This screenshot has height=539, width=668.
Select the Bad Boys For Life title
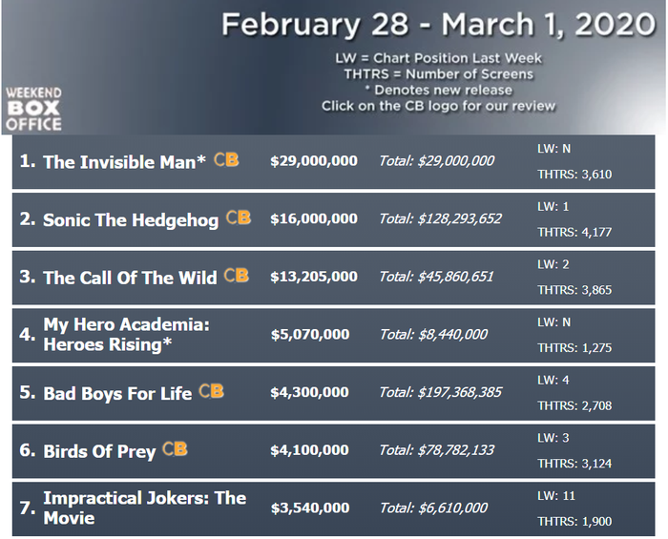(x=117, y=394)
